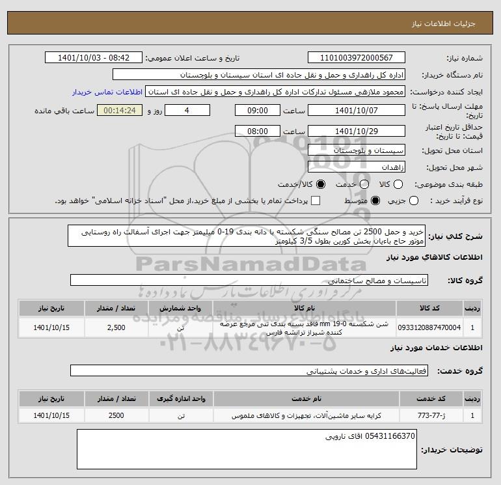Click the price validity time 08:00
The width and height of the screenshot is (501, 485).
(x=258, y=131)
